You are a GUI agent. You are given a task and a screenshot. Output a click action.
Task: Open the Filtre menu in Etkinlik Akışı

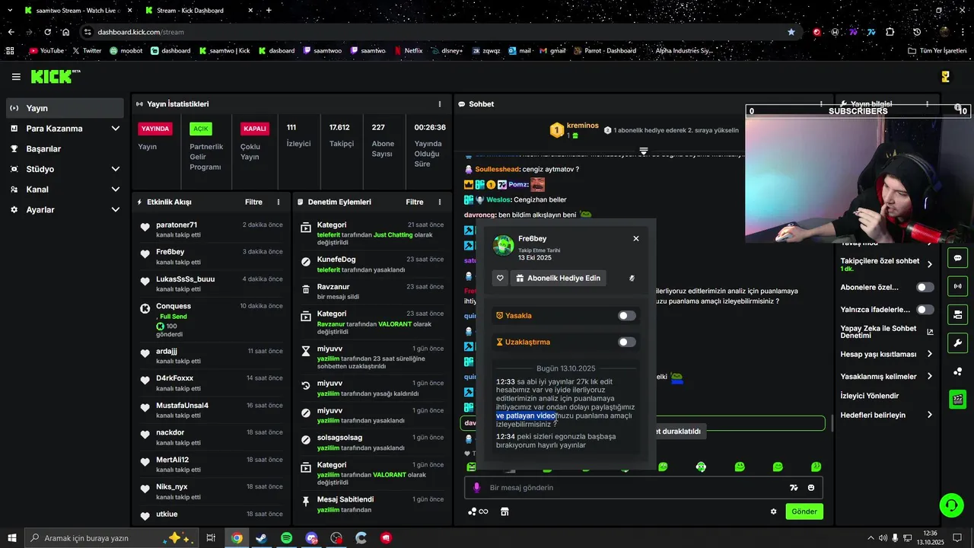pyautogui.click(x=253, y=202)
